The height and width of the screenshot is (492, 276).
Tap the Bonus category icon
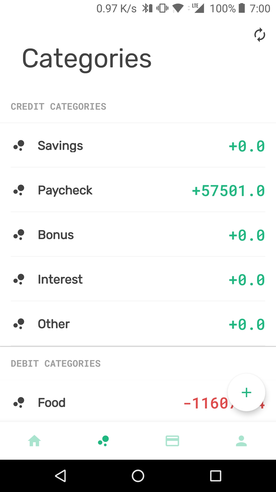(19, 235)
